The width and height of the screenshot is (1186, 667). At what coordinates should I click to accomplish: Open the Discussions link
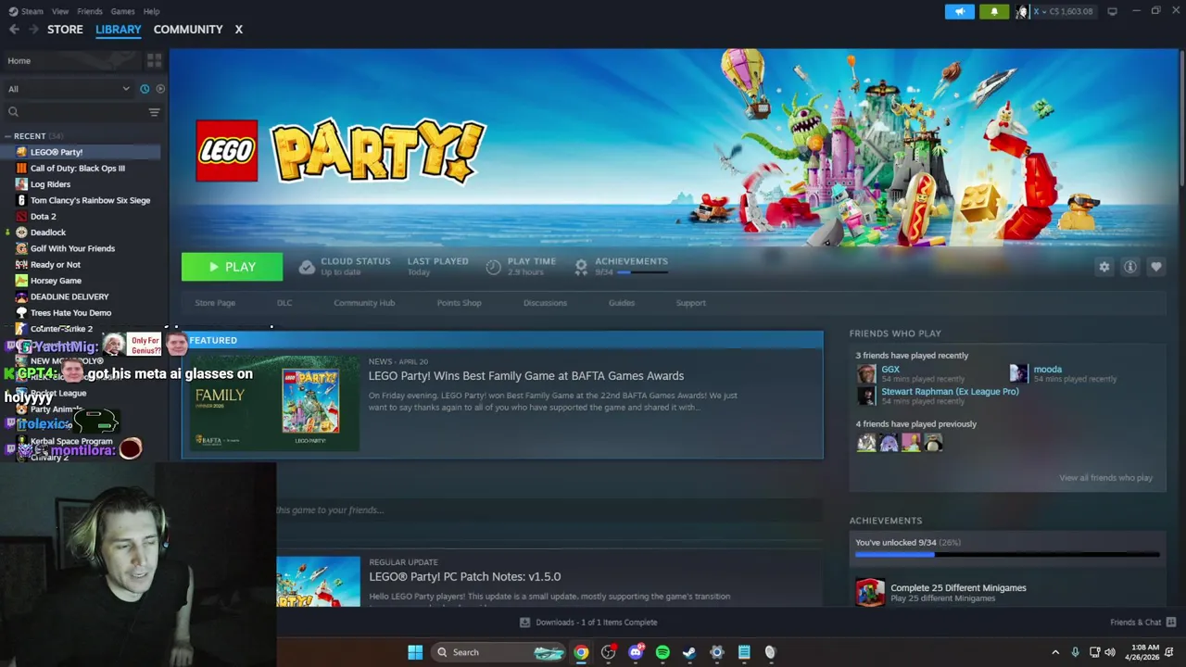pyautogui.click(x=545, y=303)
